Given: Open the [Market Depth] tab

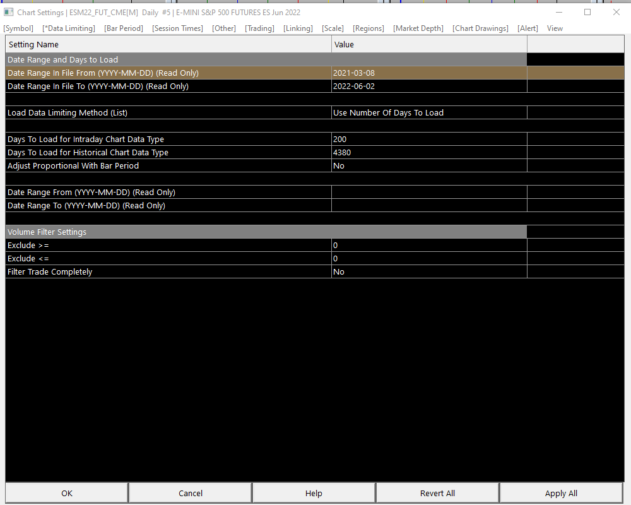Looking at the screenshot, I should coord(418,28).
